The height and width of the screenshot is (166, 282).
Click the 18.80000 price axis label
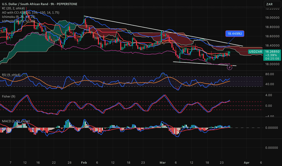(x=272, y=27)
